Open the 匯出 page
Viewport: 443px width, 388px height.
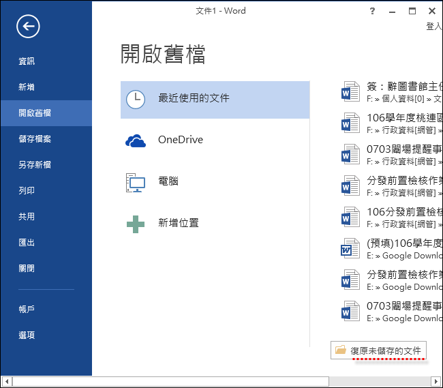pyautogui.click(x=46, y=243)
